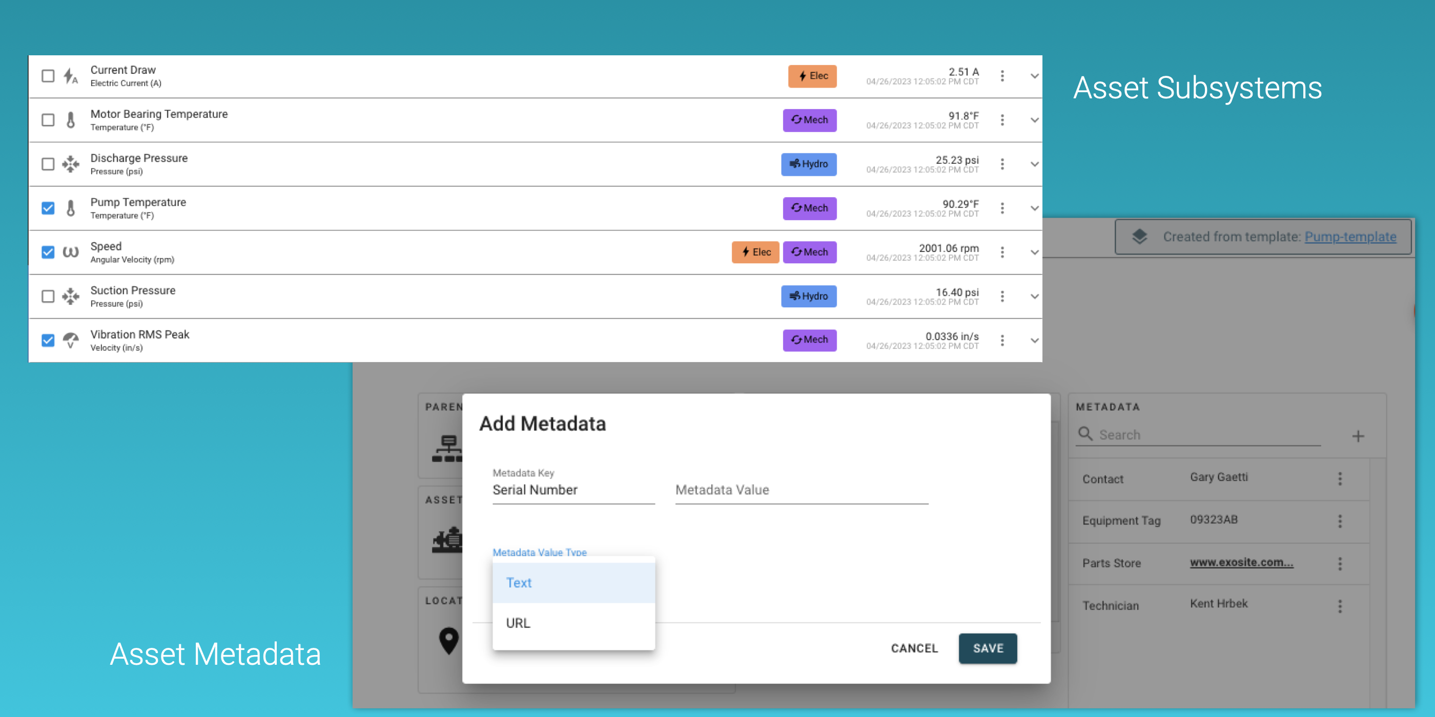Image resolution: width=1435 pixels, height=717 pixels.
Task: Enable the Suction Pressure checkbox
Action: point(48,296)
